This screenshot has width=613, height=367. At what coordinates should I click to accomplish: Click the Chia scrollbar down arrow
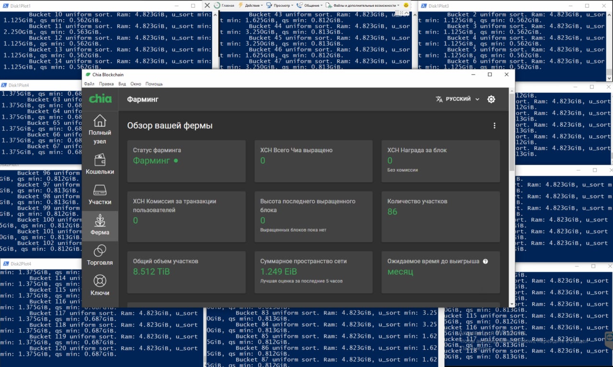(511, 304)
